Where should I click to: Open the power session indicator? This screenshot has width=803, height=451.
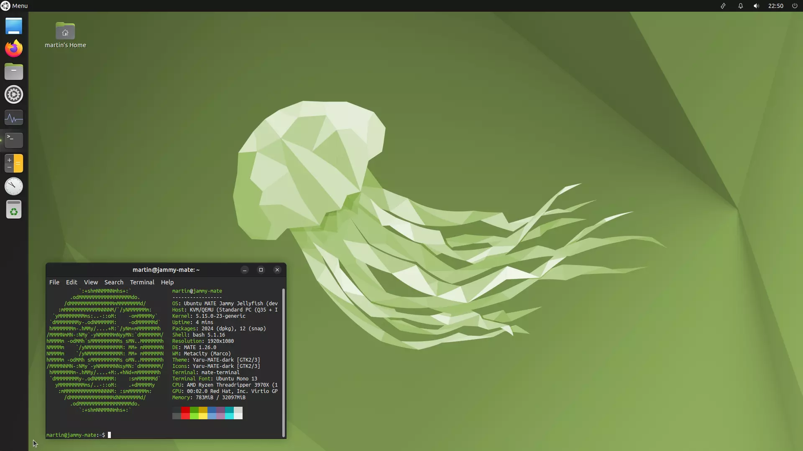pyautogui.click(x=795, y=6)
